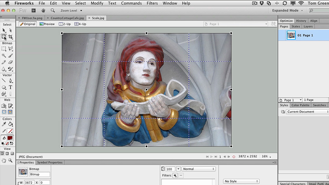329x185 pixels.
Task: Open the stroke color swatch
Action: [x=10, y=131]
